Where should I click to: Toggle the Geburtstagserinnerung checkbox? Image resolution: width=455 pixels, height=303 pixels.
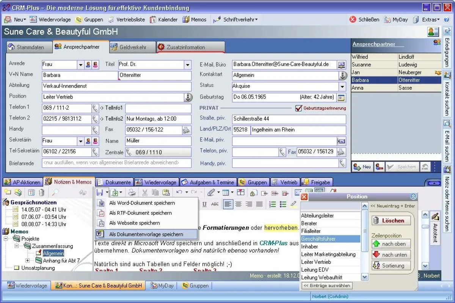(x=299, y=108)
